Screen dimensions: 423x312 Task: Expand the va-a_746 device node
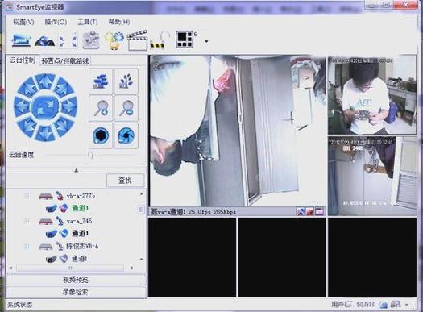[x=27, y=222]
